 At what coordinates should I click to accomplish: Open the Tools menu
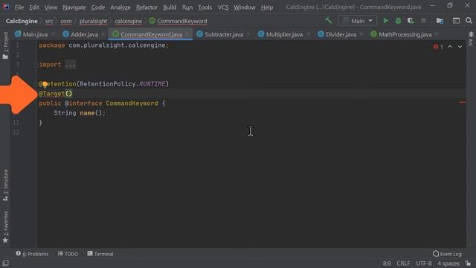[x=205, y=7]
